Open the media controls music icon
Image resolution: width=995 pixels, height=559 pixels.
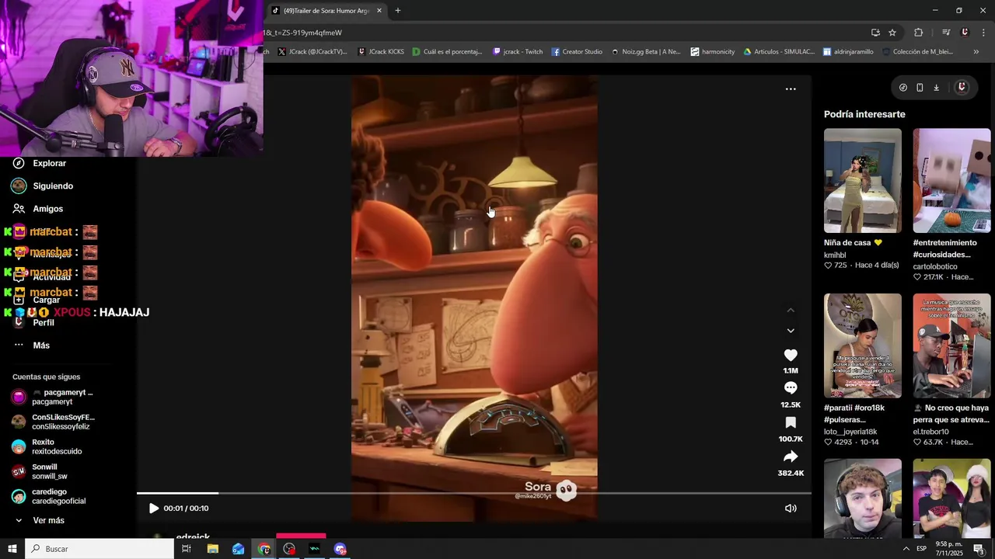[x=946, y=33]
